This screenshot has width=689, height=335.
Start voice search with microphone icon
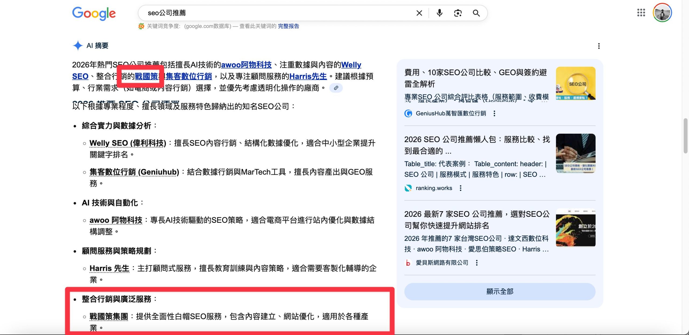pos(439,13)
